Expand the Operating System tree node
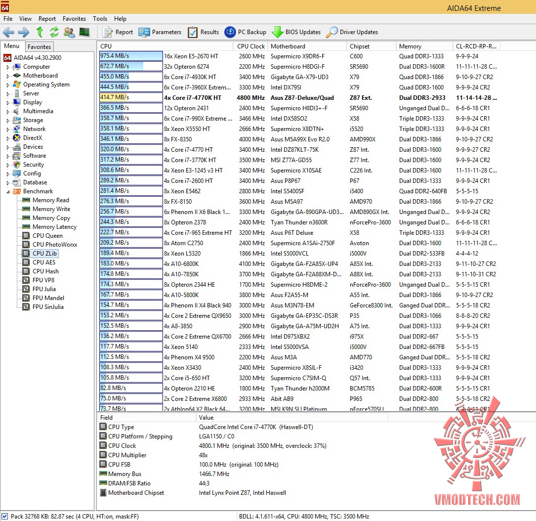 8,85
